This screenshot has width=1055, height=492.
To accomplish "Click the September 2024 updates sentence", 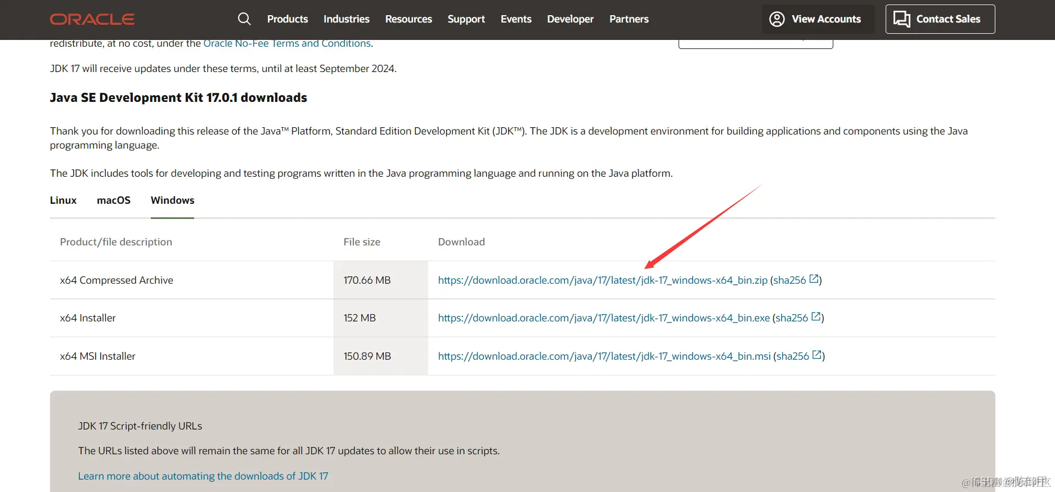I will (223, 69).
